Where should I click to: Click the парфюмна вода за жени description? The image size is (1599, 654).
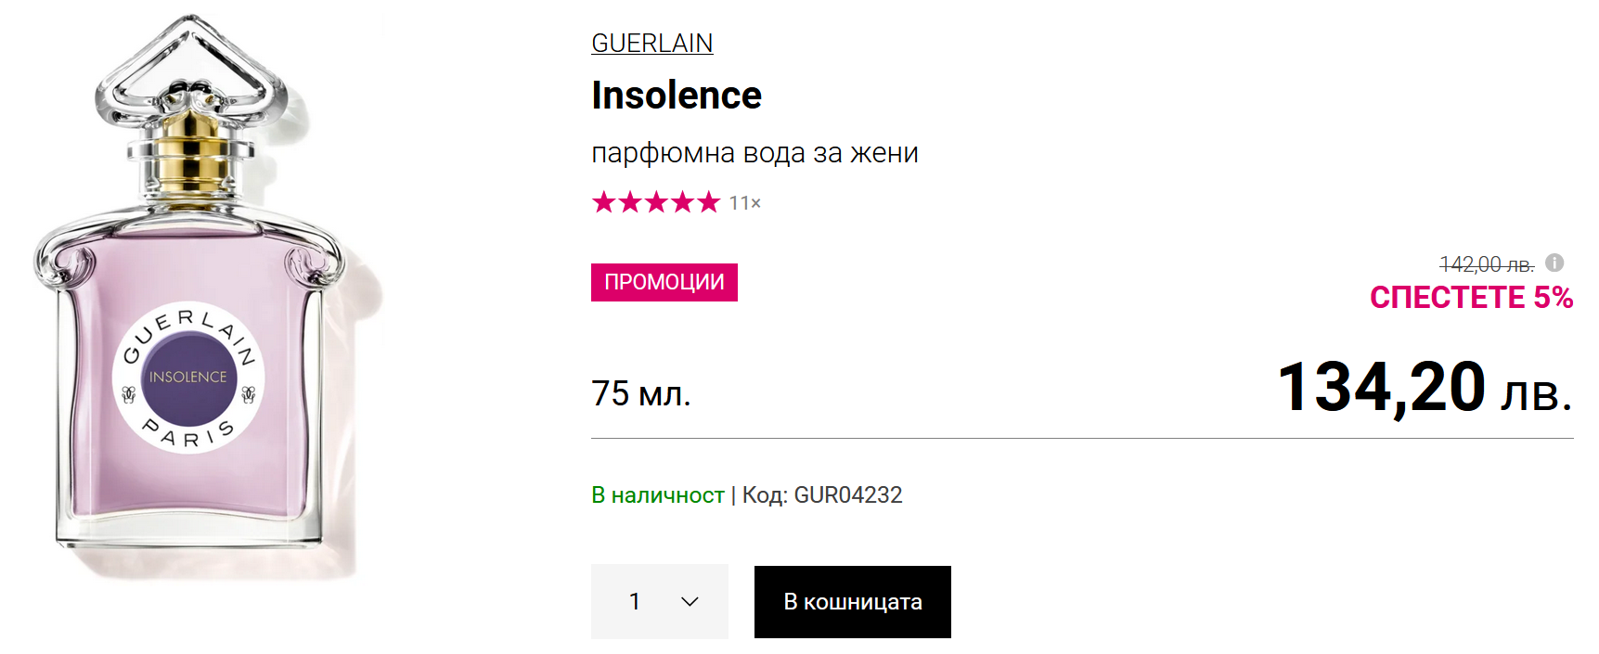(754, 153)
